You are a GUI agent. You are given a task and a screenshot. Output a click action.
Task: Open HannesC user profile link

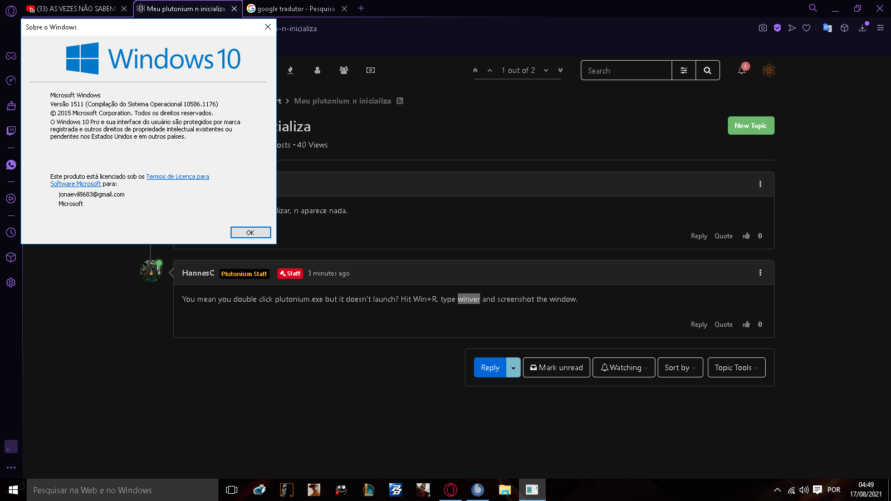[x=198, y=273]
